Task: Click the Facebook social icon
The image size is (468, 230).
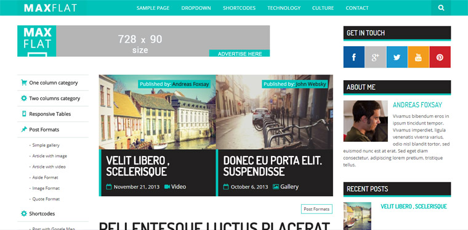Action: tap(353, 57)
